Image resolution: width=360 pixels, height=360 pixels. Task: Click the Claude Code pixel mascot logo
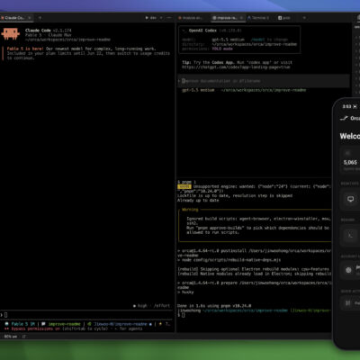point(11,34)
